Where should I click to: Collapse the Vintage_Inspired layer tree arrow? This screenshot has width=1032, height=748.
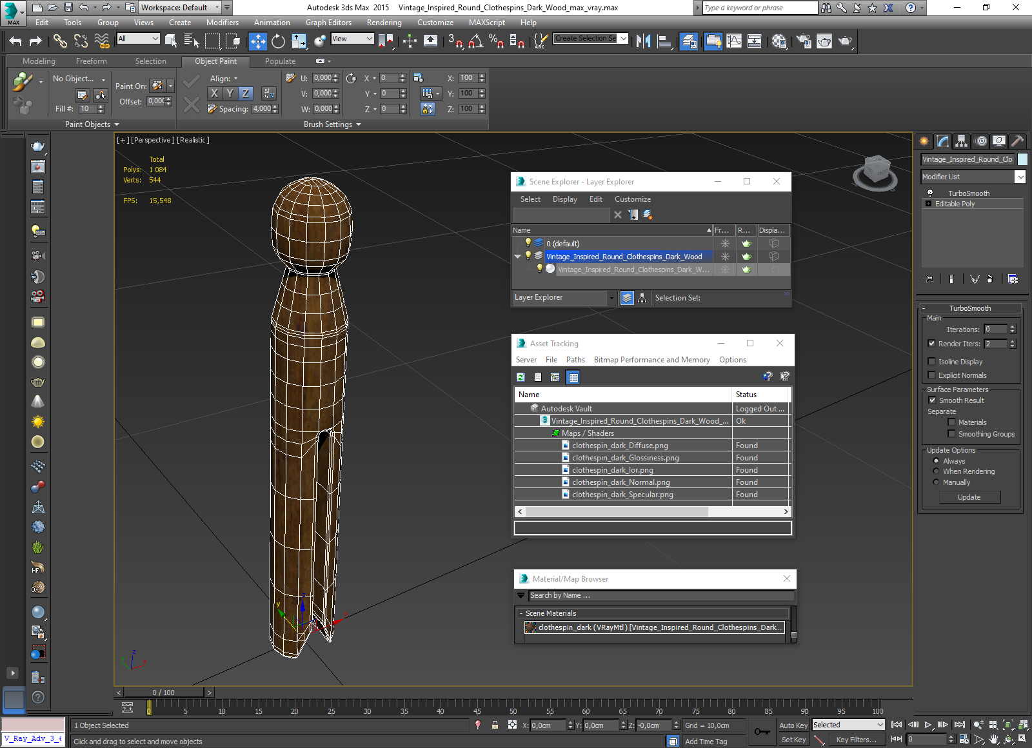click(x=517, y=257)
